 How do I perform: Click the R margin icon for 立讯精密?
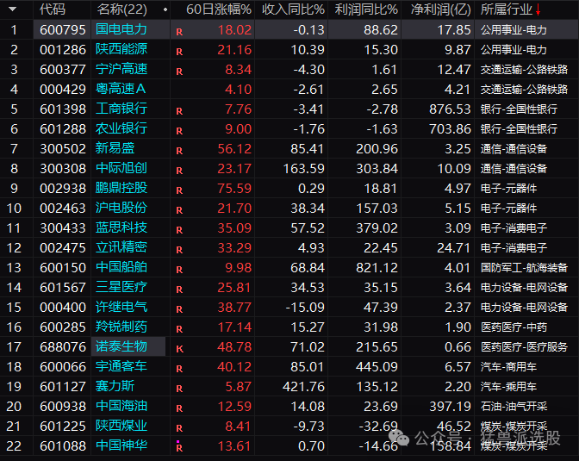point(179,250)
